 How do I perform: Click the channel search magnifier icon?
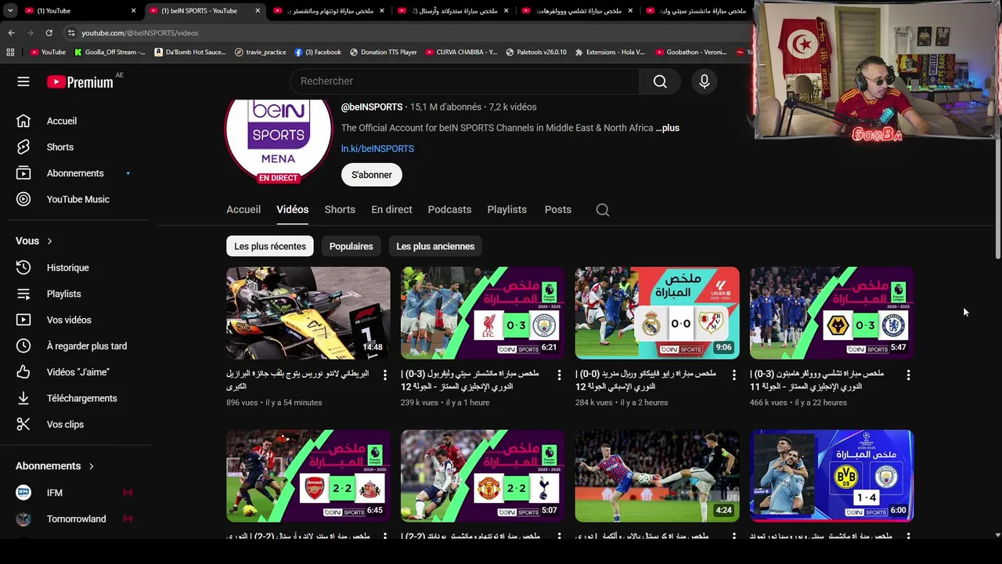pyautogui.click(x=603, y=210)
